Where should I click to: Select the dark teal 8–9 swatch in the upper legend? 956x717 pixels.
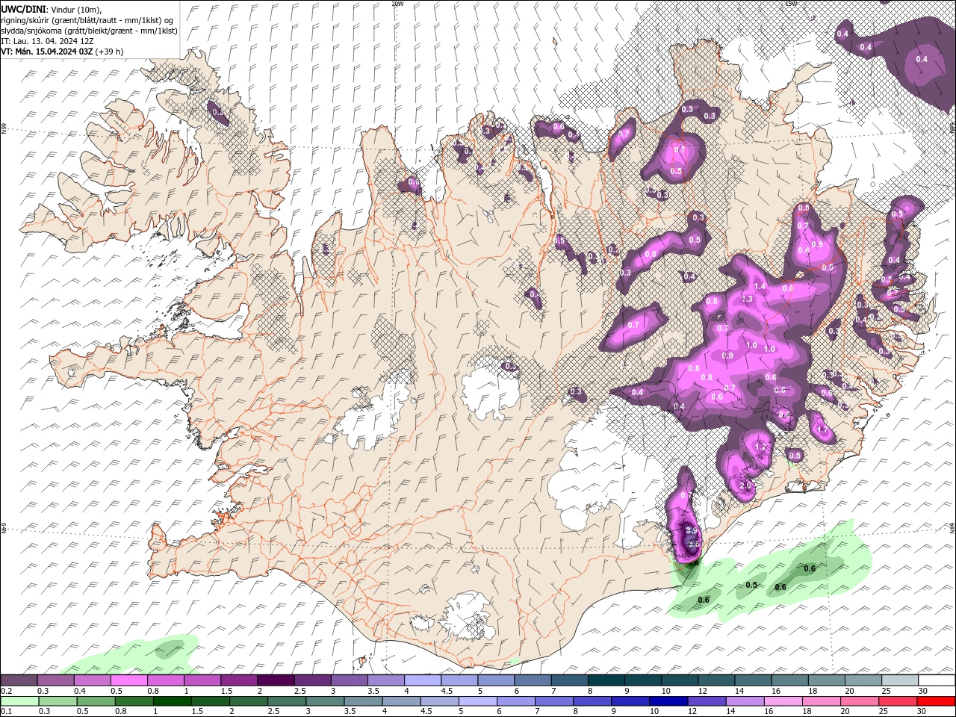(x=606, y=680)
